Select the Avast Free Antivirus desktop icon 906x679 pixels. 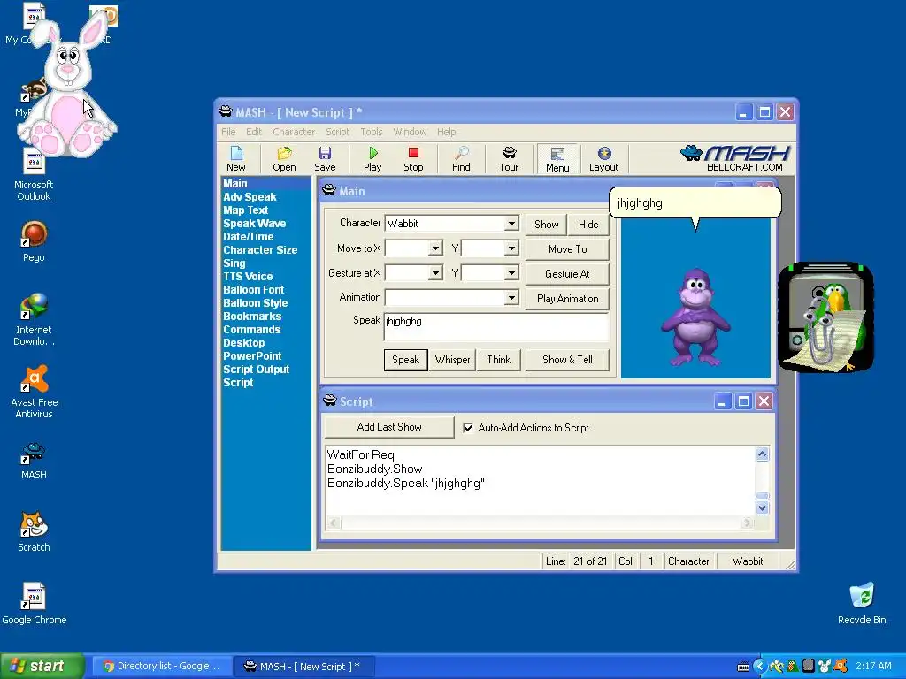[x=34, y=392]
